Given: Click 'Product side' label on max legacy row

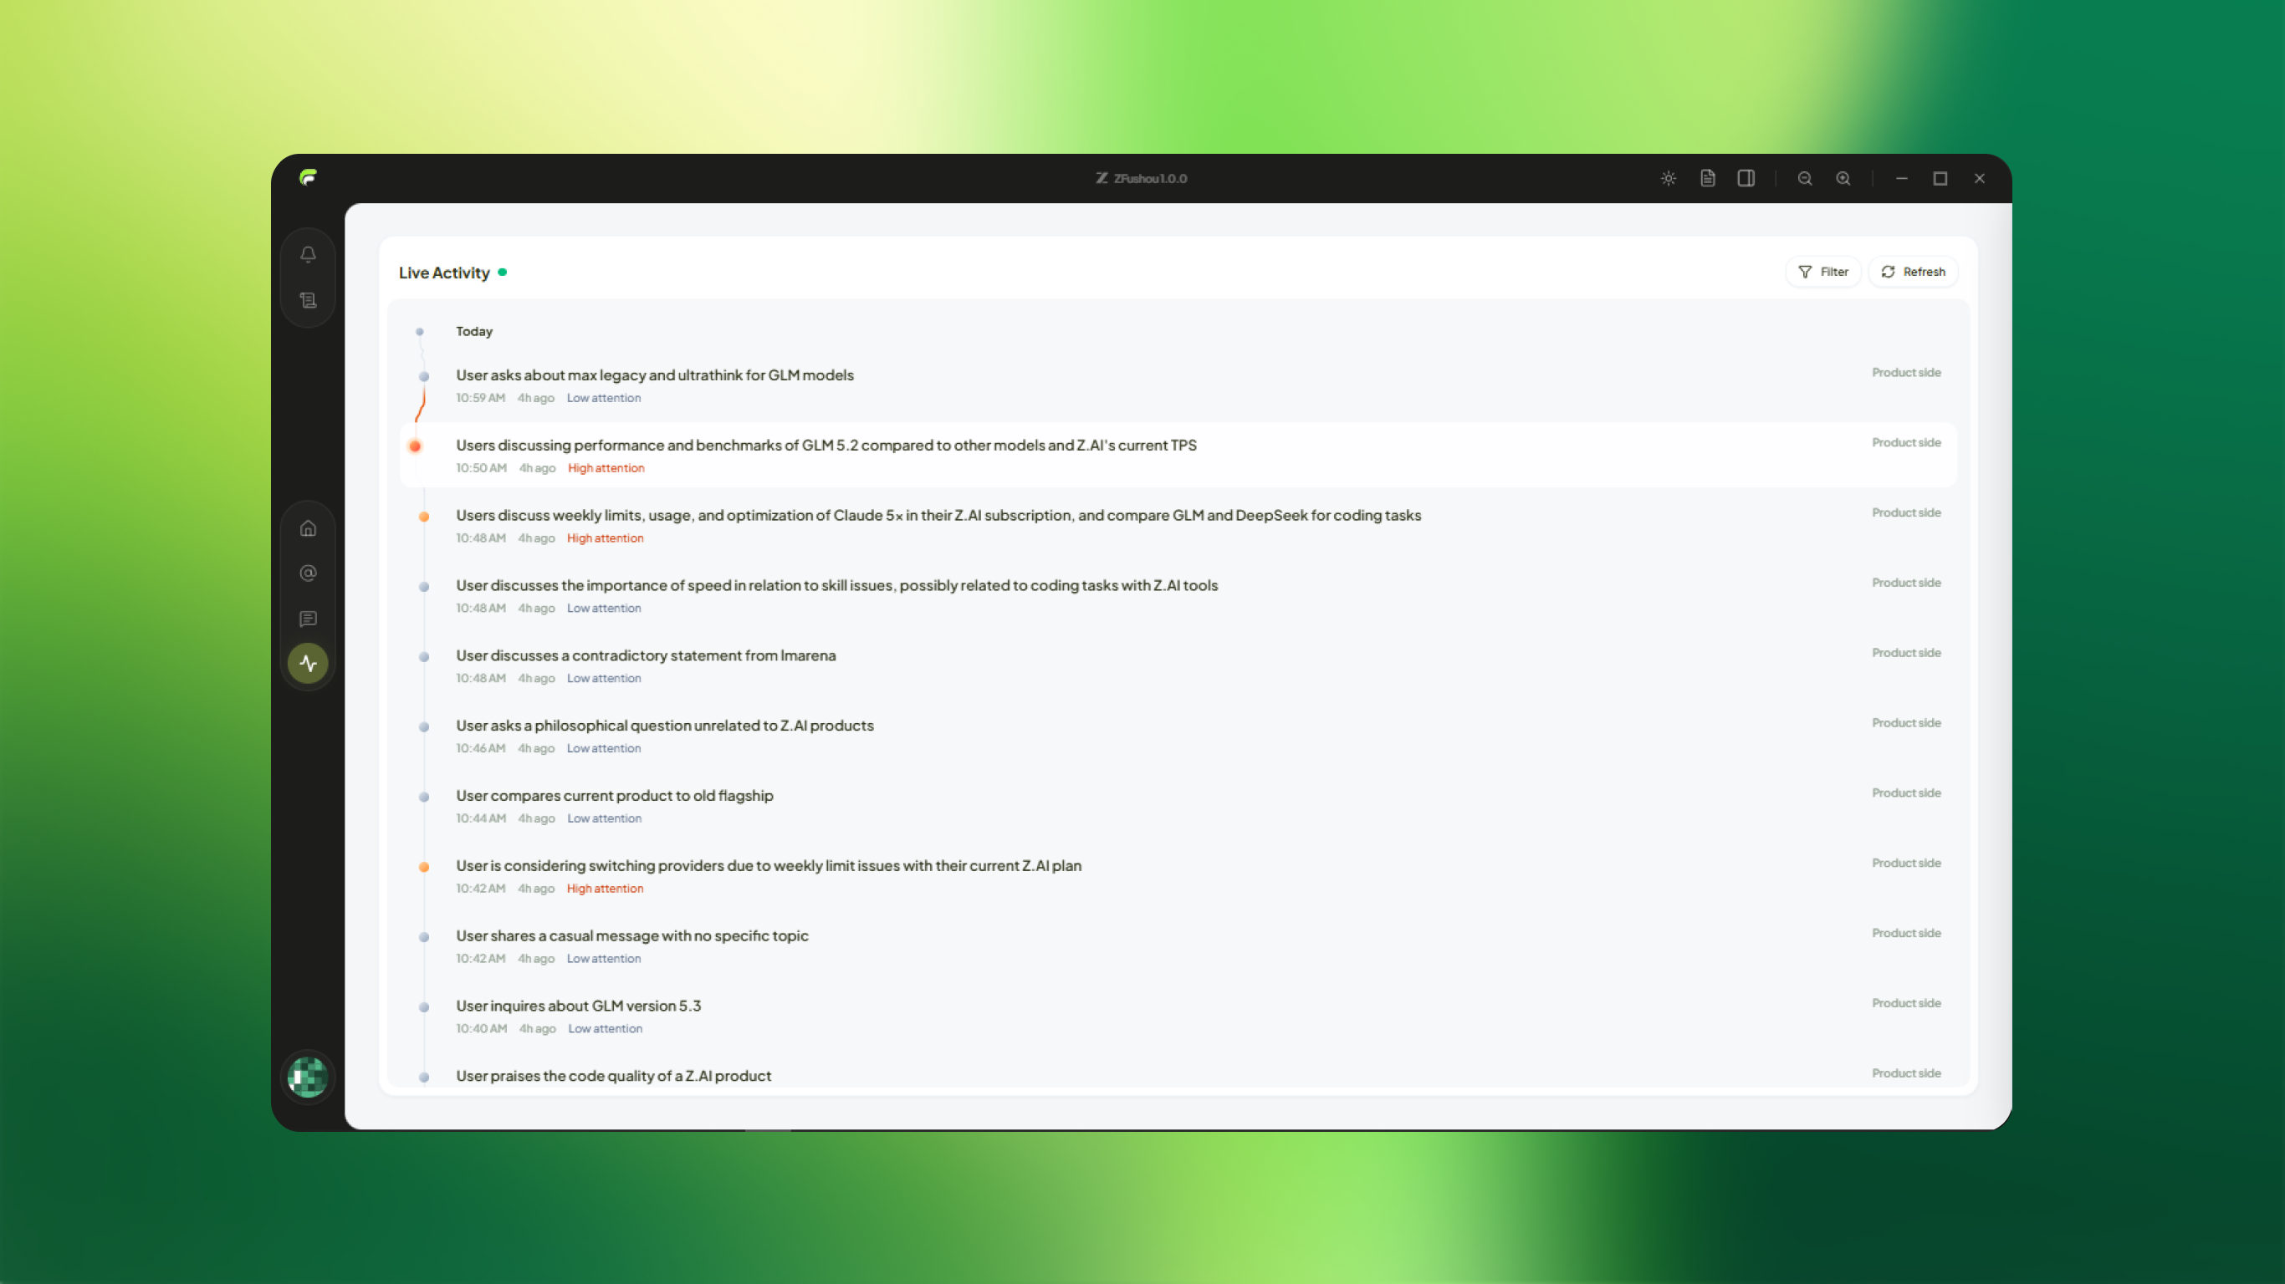Looking at the screenshot, I should click(1906, 373).
